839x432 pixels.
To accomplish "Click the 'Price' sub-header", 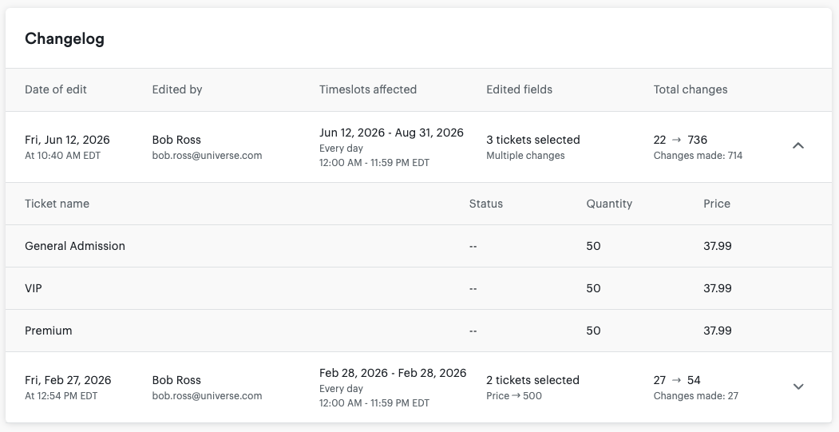I will [717, 204].
